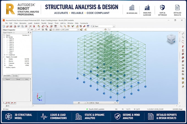Screen dimensions: 187x124
Task: Click the first icon below the properties table
Action: coord(4,103)
